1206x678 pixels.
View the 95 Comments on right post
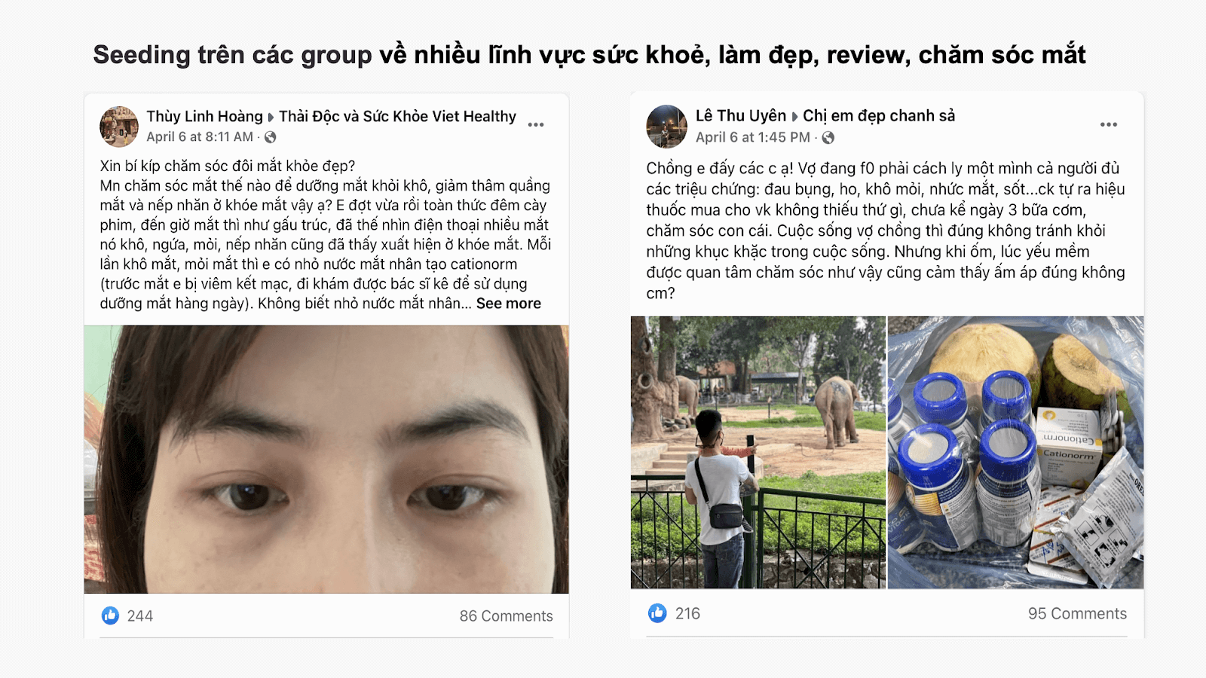1078,614
